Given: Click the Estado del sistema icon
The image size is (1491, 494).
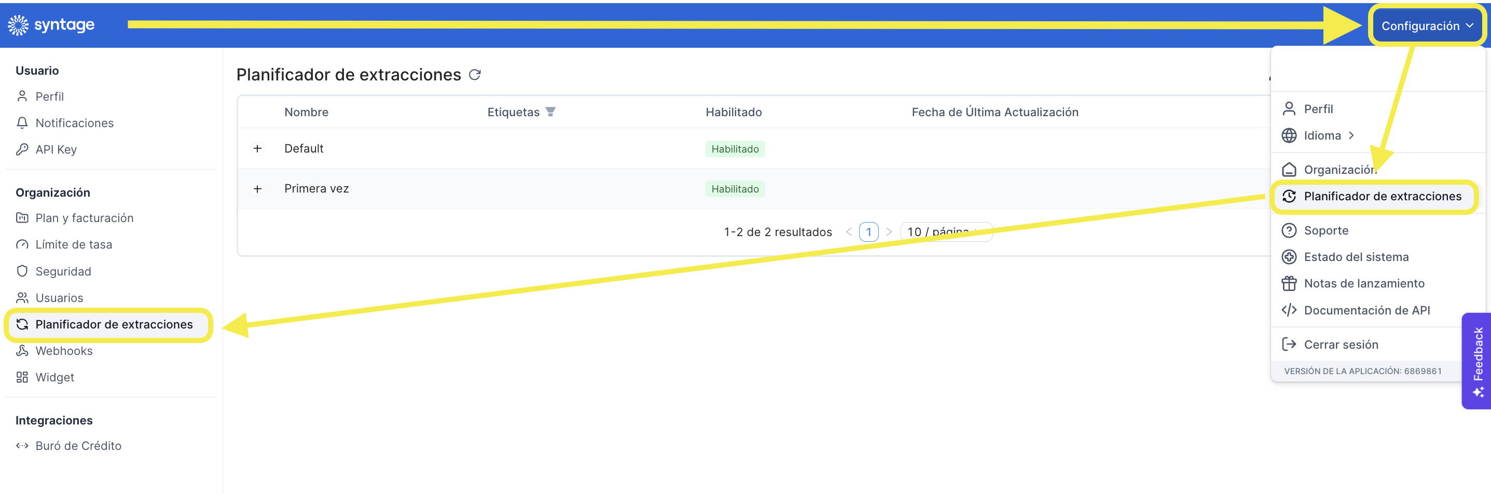Looking at the screenshot, I should [x=1289, y=257].
